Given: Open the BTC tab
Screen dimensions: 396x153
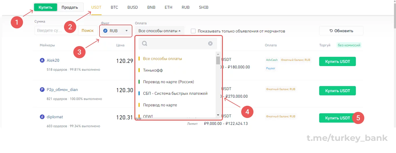Looking at the screenshot, I should click(x=114, y=7).
